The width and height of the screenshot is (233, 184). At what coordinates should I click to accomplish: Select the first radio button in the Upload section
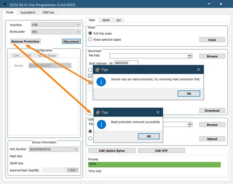[90, 131]
